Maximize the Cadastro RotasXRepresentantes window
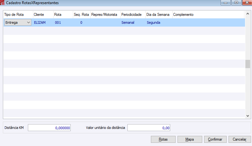This screenshot has width=252, height=146. click(236, 3)
